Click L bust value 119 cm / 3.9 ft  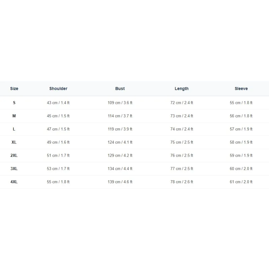click(x=120, y=129)
